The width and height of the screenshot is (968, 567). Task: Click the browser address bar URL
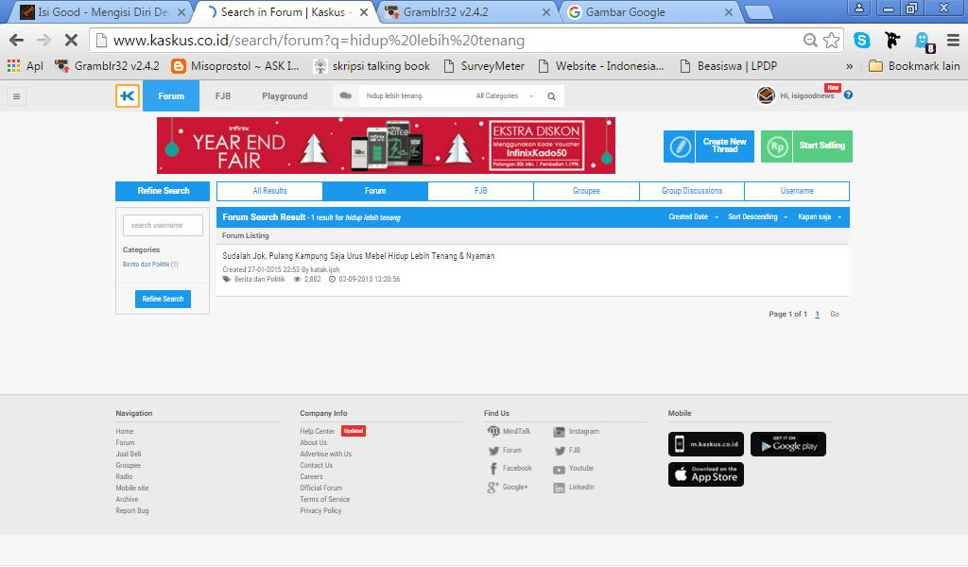pyautogui.click(x=319, y=41)
